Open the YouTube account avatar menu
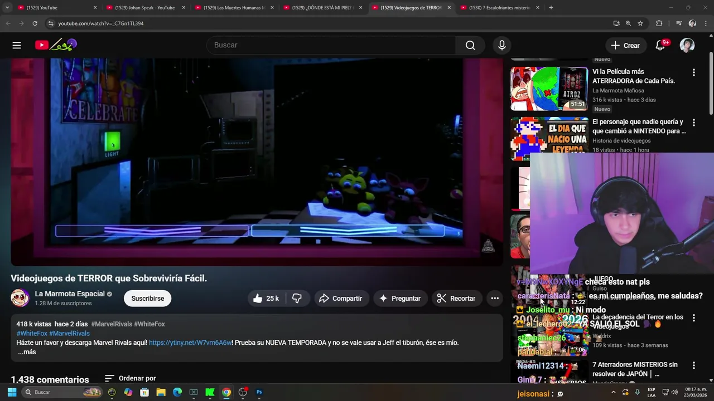 [687, 45]
